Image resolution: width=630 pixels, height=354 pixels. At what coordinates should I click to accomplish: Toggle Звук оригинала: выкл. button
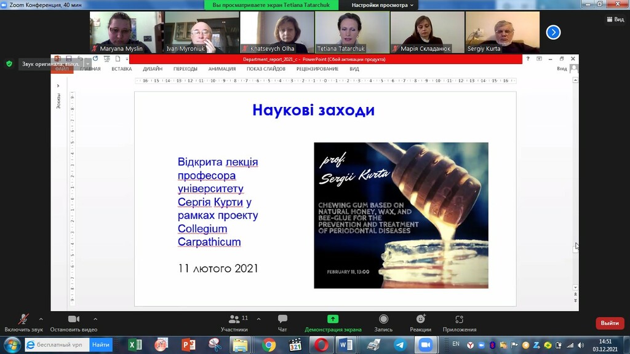(x=50, y=64)
